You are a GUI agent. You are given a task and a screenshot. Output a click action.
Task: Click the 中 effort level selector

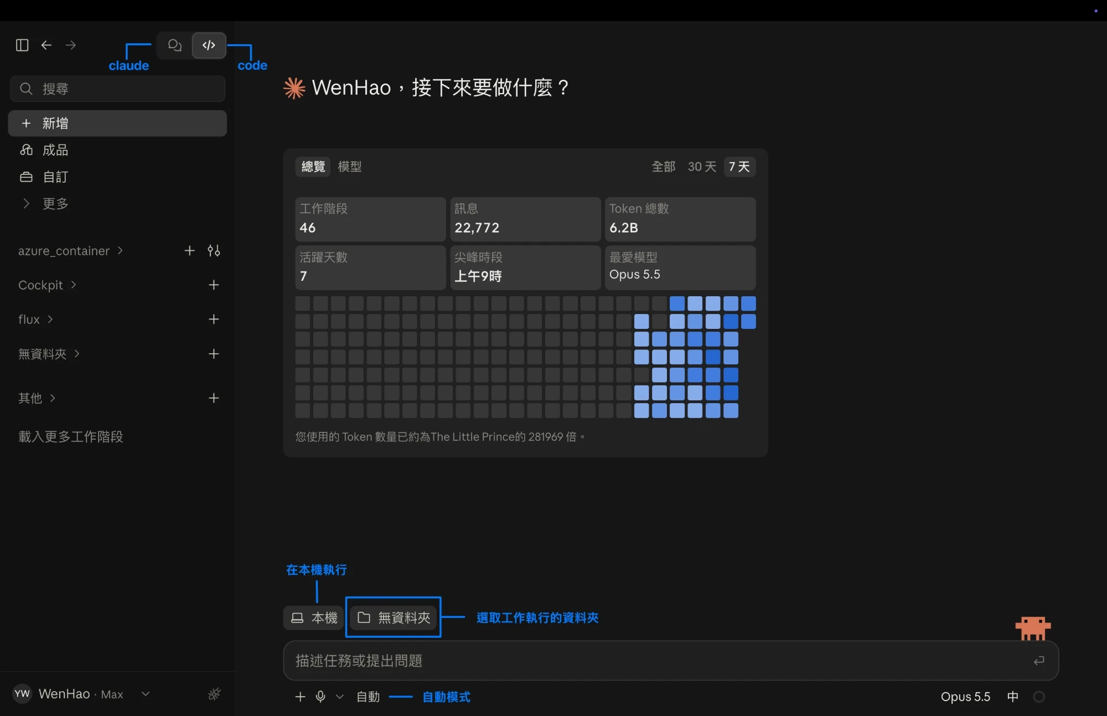click(x=1013, y=697)
